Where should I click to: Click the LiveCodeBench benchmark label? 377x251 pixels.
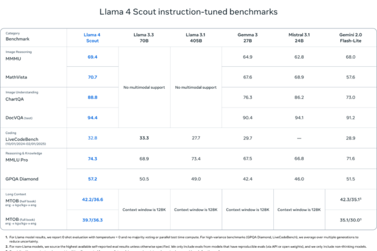pyautogui.click(x=22, y=139)
